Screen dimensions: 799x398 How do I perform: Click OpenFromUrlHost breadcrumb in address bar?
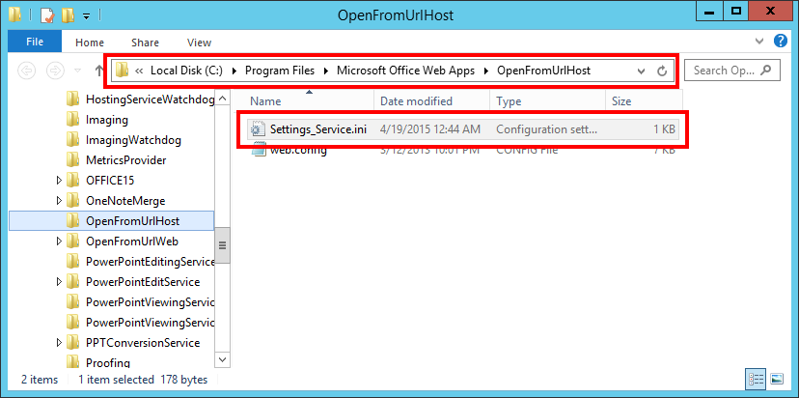[543, 71]
